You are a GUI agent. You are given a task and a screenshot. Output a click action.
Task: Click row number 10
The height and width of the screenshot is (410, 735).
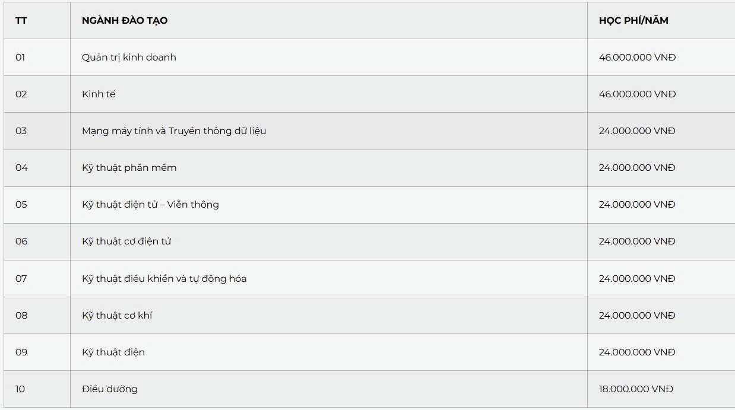(x=21, y=389)
